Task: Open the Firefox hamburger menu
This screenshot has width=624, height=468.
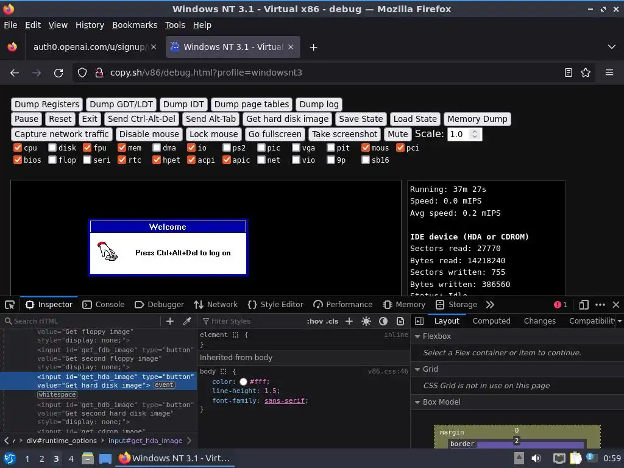Action: coord(609,73)
